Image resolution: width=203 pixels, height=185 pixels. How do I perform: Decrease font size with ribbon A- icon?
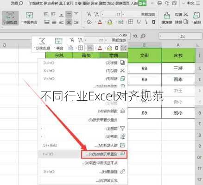click(x=89, y=14)
